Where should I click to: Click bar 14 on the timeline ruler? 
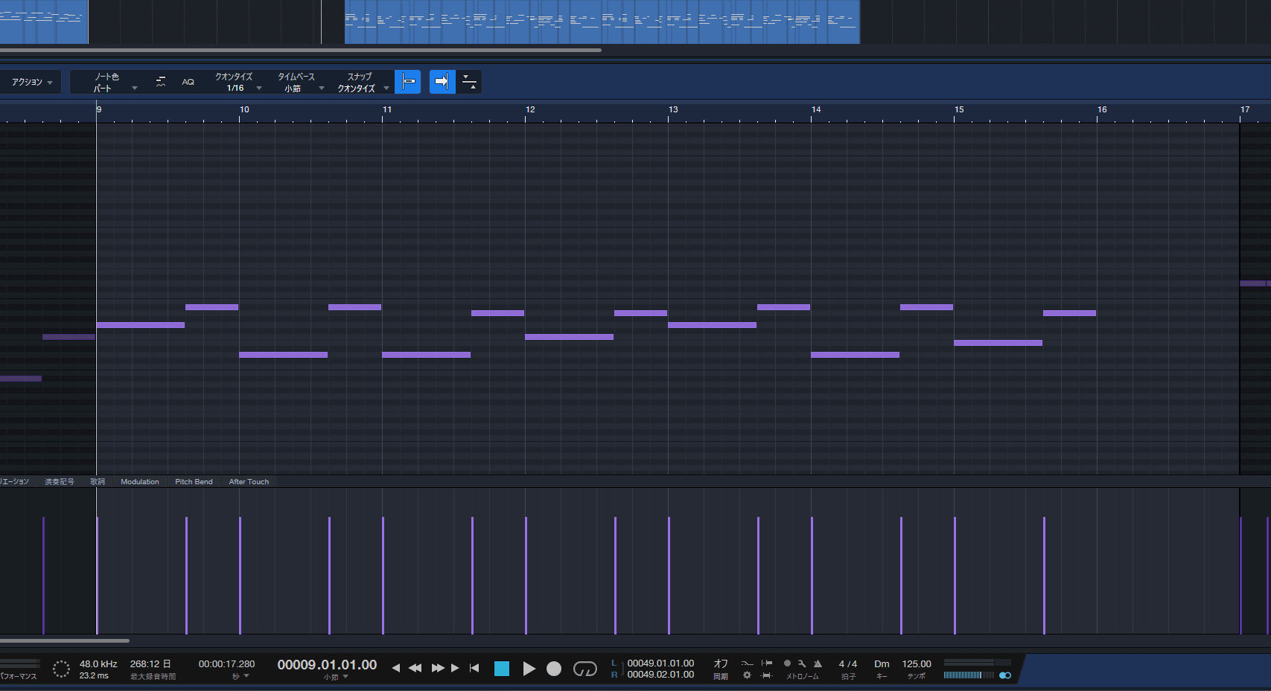[x=815, y=110]
